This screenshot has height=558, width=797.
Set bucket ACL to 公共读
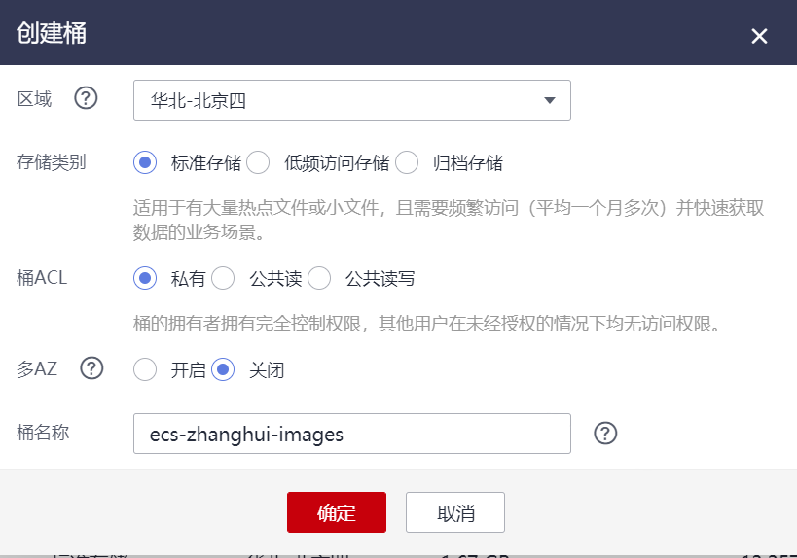(x=223, y=278)
